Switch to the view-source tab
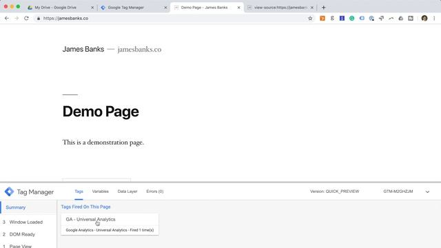Screen dimensions: 441x248 pyautogui.click(x=280, y=8)
